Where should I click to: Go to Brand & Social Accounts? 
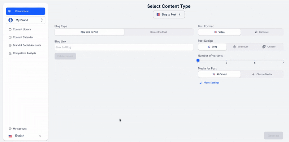[x=27, y=45]
